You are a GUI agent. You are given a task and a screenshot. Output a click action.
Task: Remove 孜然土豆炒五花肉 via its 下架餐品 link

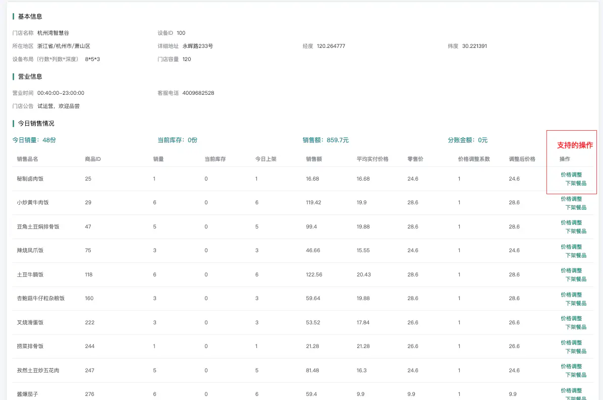(x=576, y=375)
